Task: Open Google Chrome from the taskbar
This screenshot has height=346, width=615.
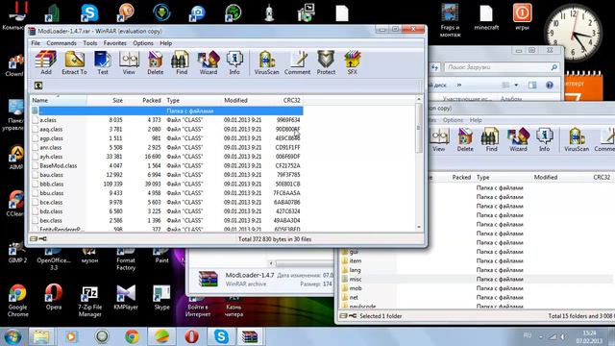Action: [133, 336]
